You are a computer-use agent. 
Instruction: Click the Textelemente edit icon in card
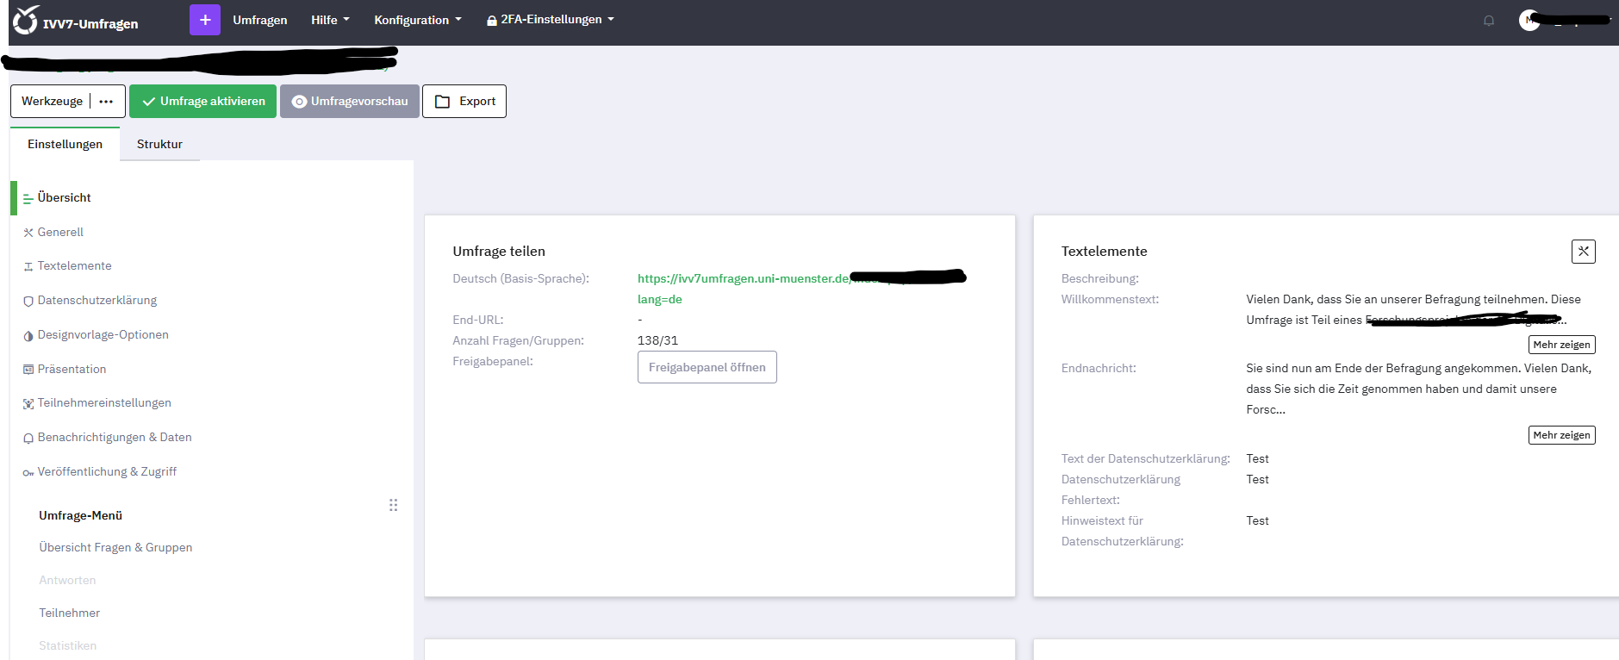1583,252
